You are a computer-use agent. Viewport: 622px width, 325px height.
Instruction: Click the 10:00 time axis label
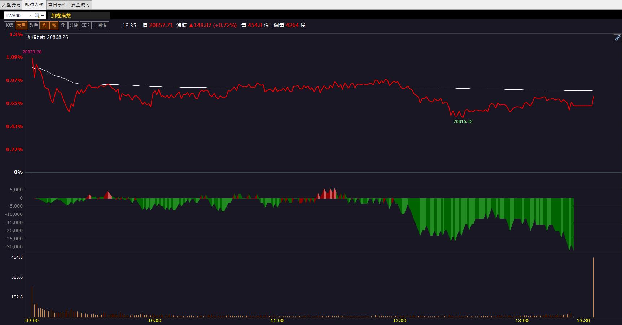tap(154, 321)
